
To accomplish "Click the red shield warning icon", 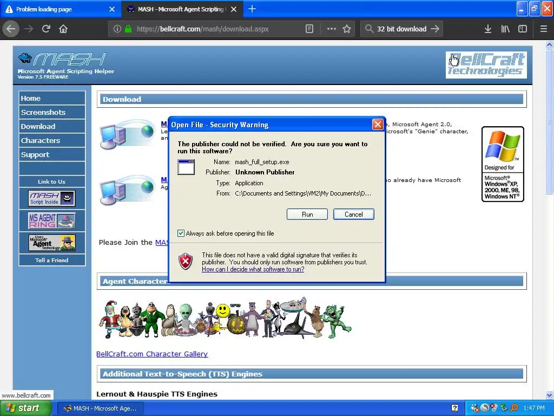I will coord(186,262).
